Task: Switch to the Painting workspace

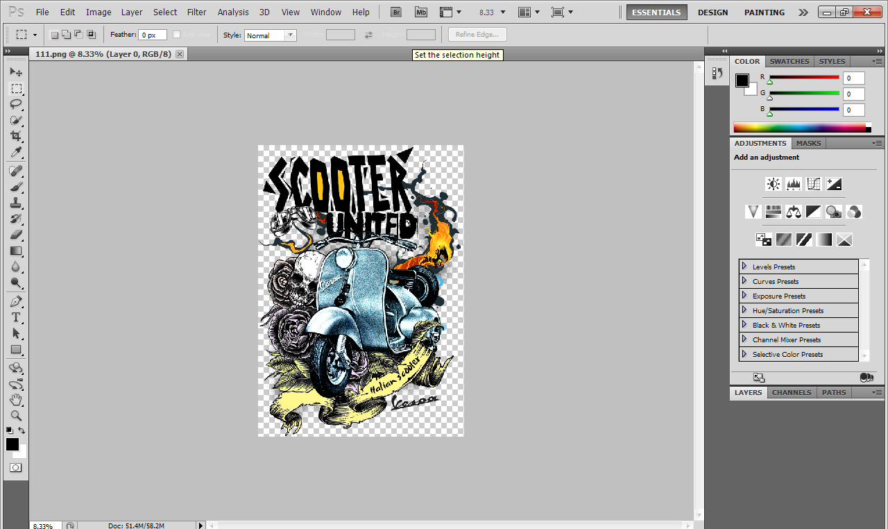Action: point(765,12)
